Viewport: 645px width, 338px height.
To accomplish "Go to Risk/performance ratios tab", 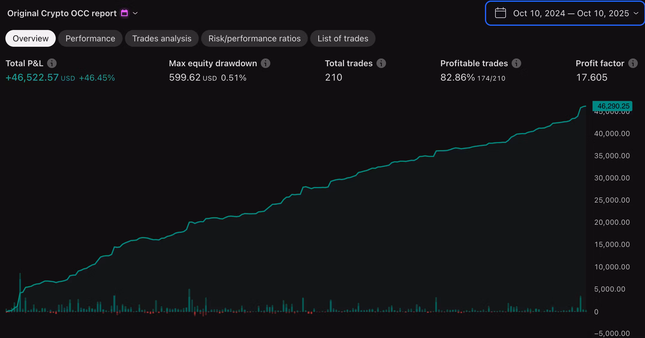I will point(254,38).
